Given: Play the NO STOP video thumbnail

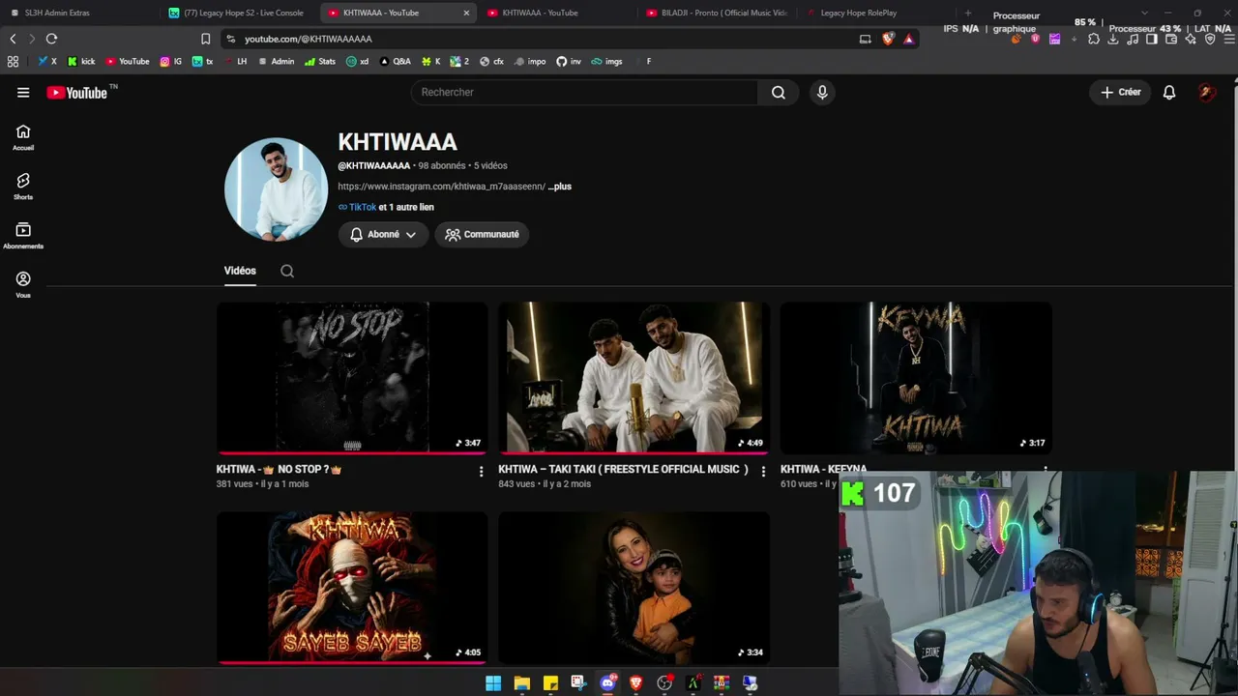Looking at the screenshot, I should [352, 378].
